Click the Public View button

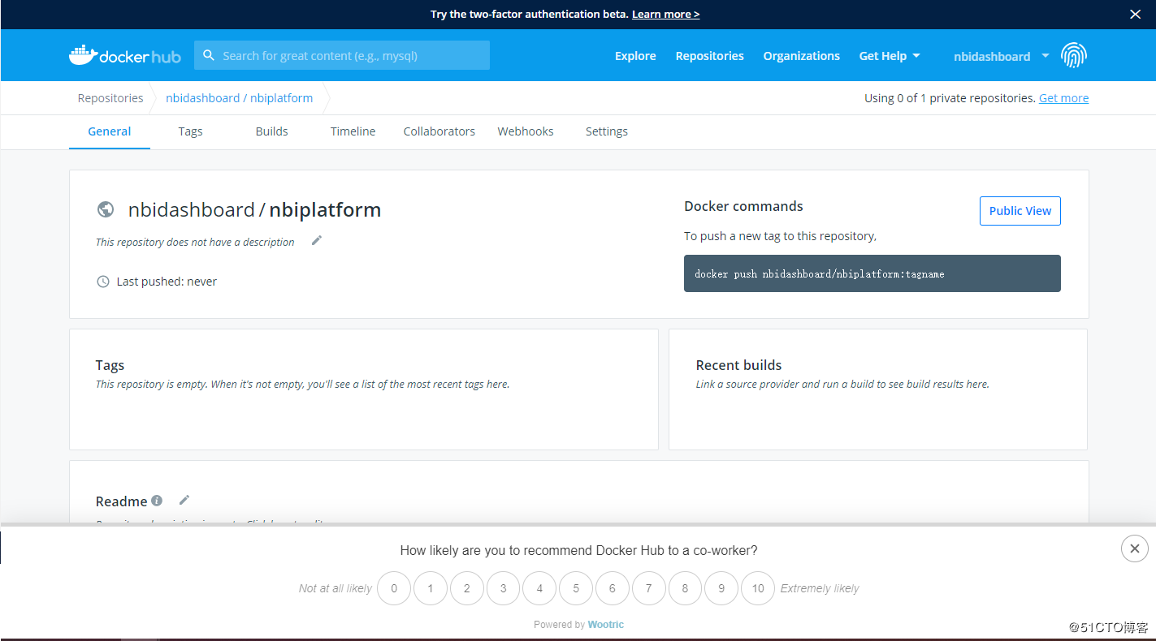point(1020,210)
